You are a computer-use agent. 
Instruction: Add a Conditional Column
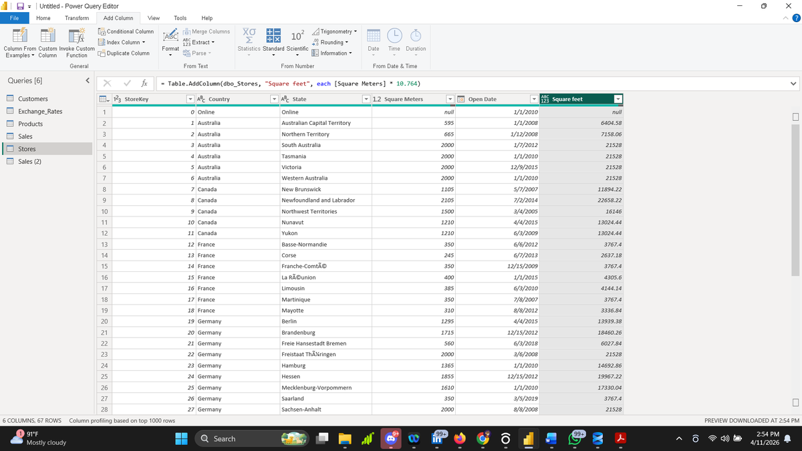pos(126,31)
